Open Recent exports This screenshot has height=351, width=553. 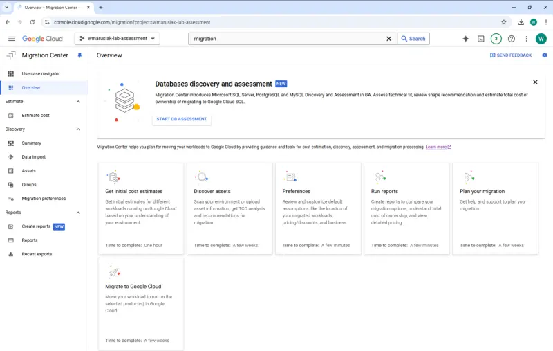(x=44, y=254)
